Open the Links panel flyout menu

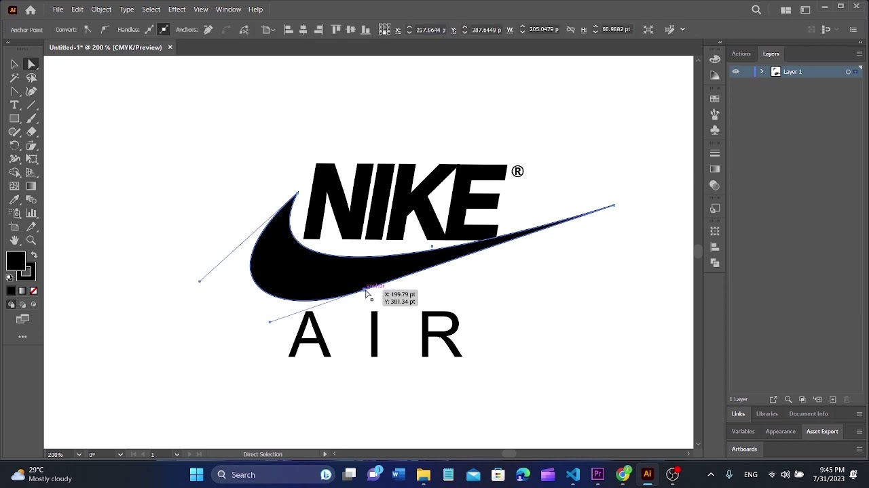(859, 413)
